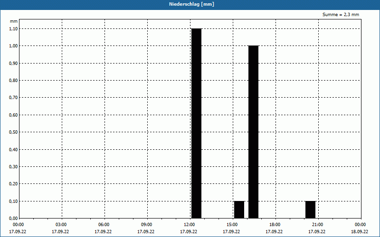Click the 0,70 y-axis label
Image resolution: width=380 pixels, height=237 pixels.
pos(13,98)
